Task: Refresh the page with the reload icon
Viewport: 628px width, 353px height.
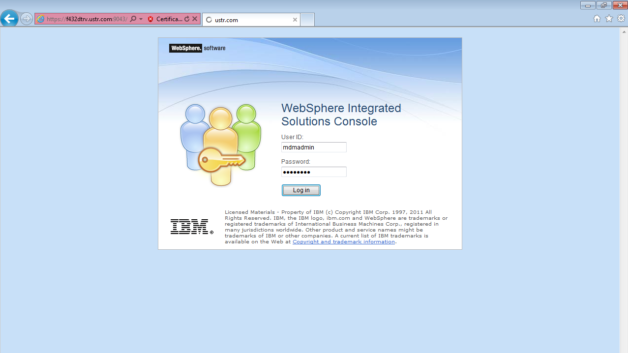Action: coord(187,19)
